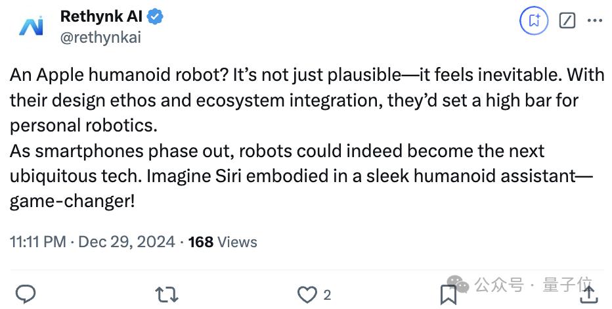The width and height of the screenshot is (612, 309).
Task: Click the square slash Grok icon
Action: (567, 20)
